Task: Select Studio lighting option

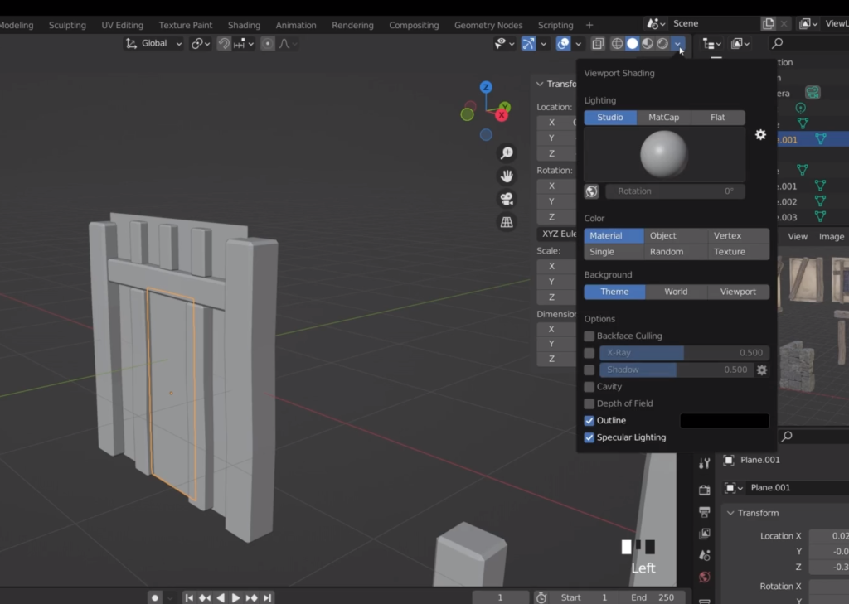Action: click(x=610, y=118)
